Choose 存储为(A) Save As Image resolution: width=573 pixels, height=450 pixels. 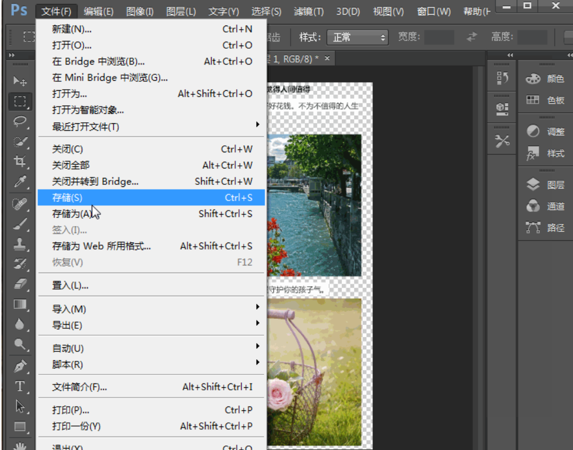pyautogui.click(x=151, y=213)
